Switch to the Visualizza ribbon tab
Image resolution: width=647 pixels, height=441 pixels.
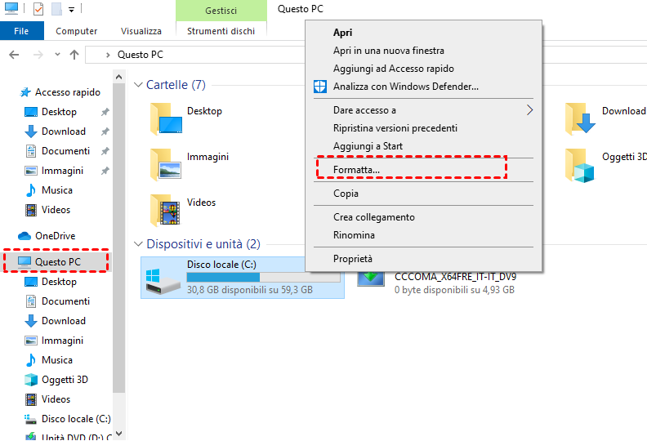point(141,31)
